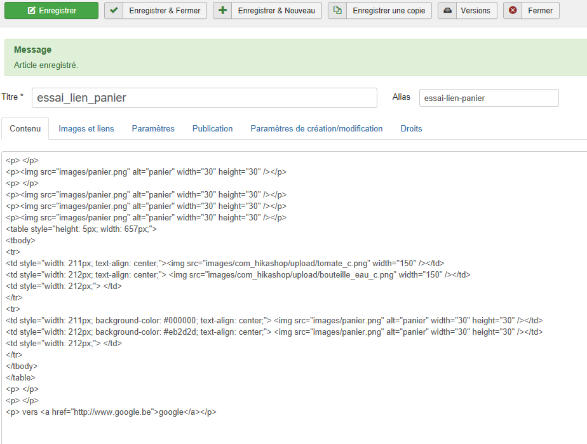Edit the Titre field essai_lien_panier
The height and width of the screenshot is (444, 587).
coord(205,98)
